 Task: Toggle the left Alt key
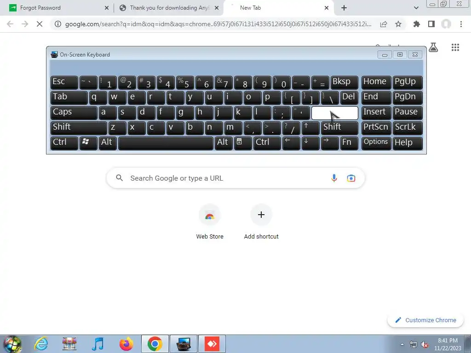[x=108, y=143]
